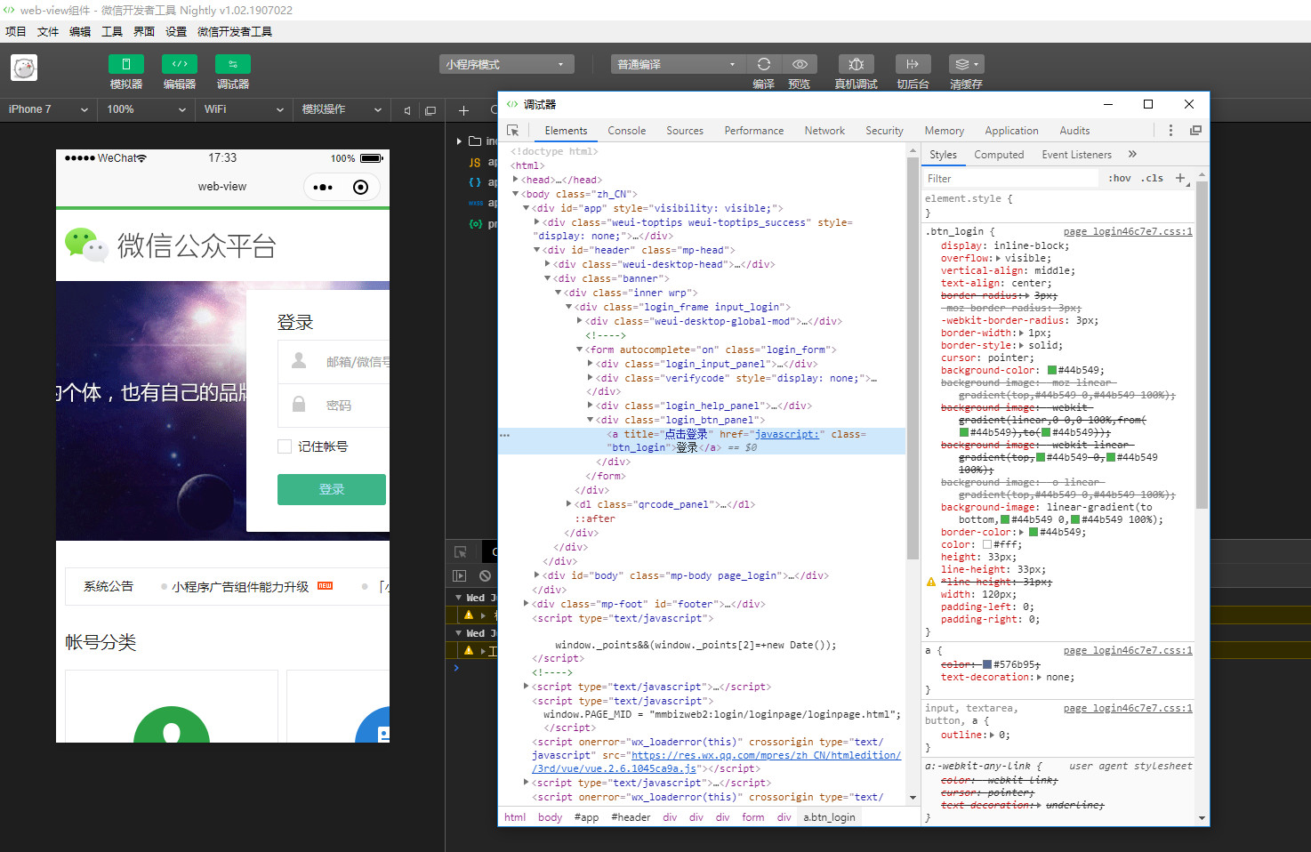Click the dock-side icon in the 调试器 window
The height and width of the screenshot is (852, 1311).
[1195, 131]
